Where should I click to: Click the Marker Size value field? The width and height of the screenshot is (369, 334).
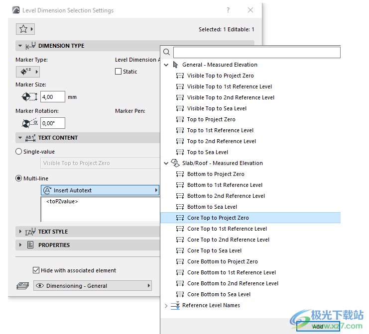[53, 97]
